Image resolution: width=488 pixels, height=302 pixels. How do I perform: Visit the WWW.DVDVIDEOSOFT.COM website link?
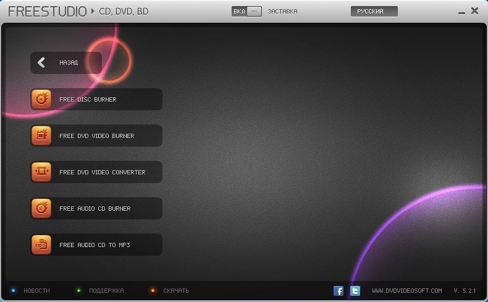tap(406, 291)
